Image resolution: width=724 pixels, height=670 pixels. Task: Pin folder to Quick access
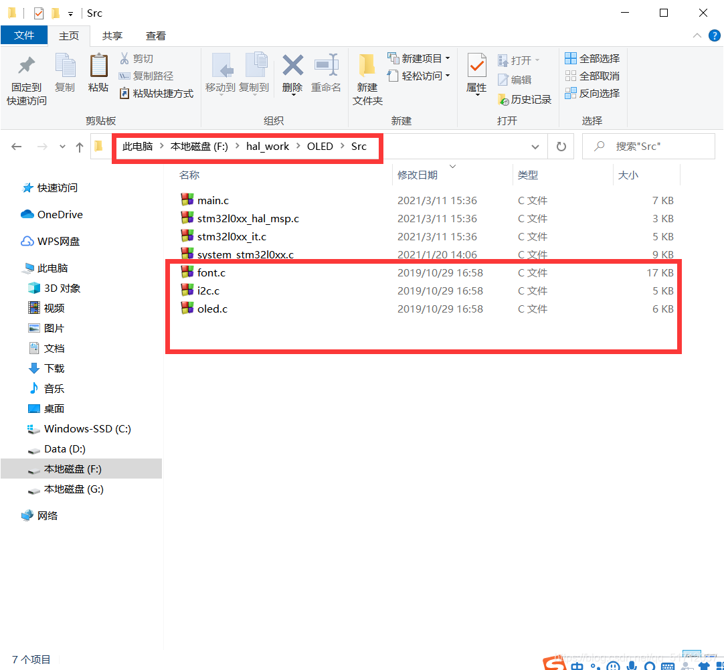(26, 80)
